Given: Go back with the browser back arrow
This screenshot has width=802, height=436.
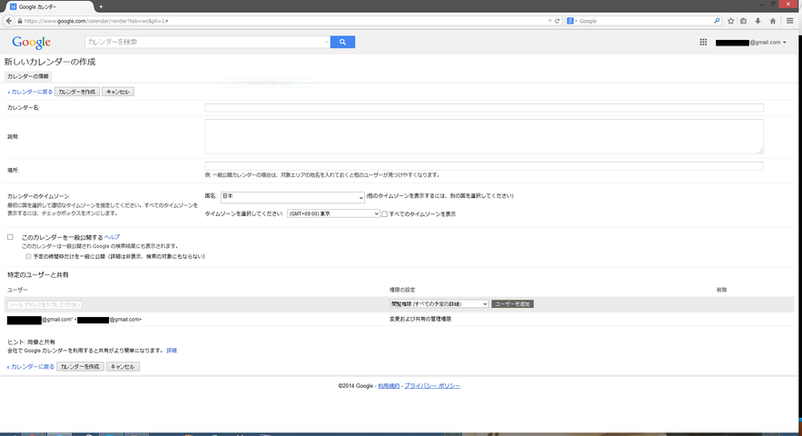Looking at the screenshot, I should click(9, 21).
